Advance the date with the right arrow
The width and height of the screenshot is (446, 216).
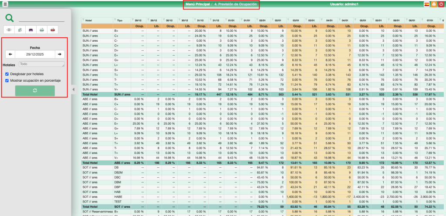[x=60, y=54]
